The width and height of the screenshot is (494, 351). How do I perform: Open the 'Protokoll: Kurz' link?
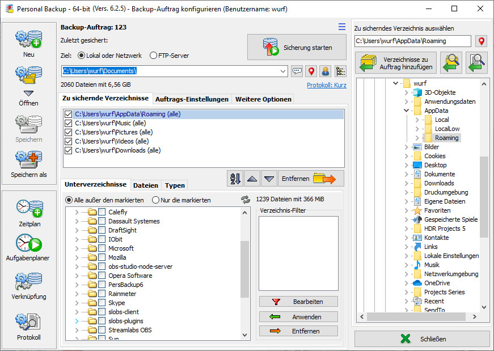coord(326,85)
